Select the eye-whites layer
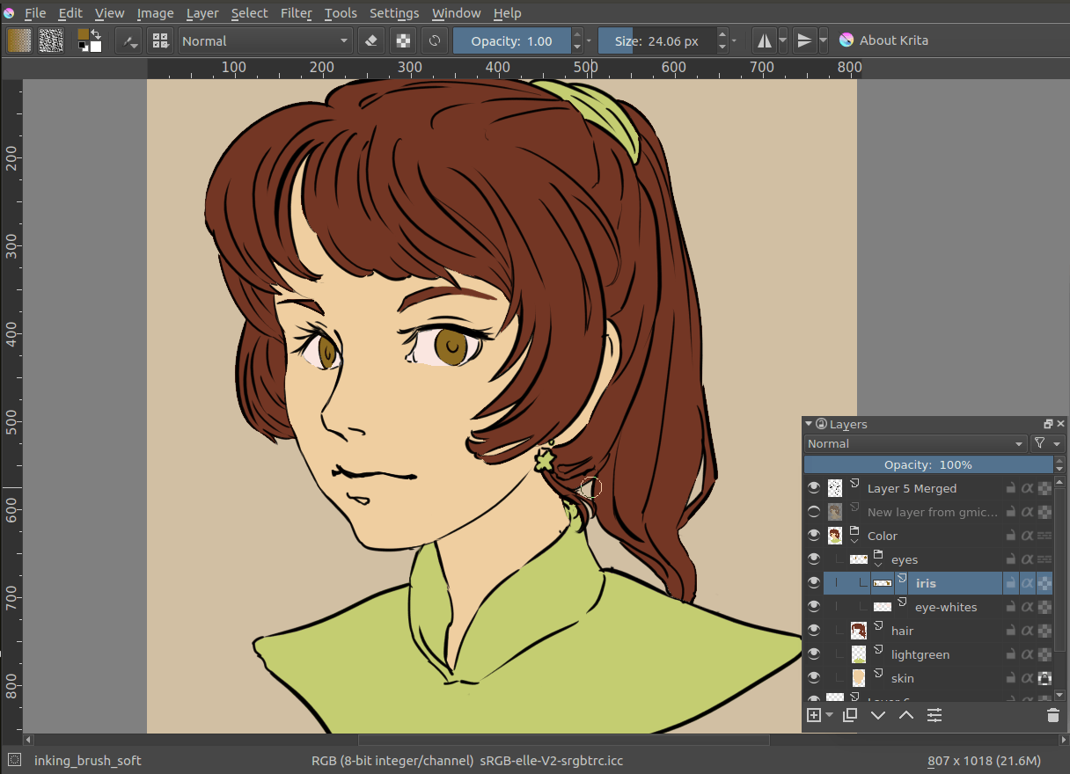1070x774 pixels. (x=945, y=607)
